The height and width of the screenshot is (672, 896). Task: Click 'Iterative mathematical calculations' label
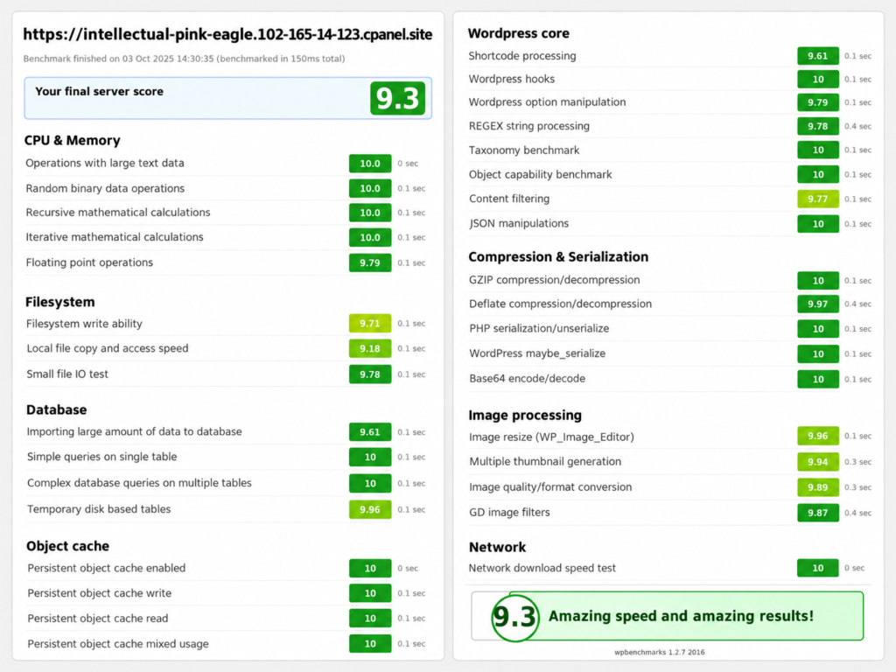[115, 237]
